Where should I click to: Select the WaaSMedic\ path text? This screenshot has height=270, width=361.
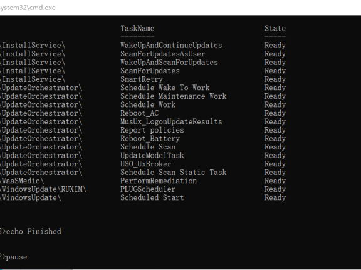click(x=22, y=181)
